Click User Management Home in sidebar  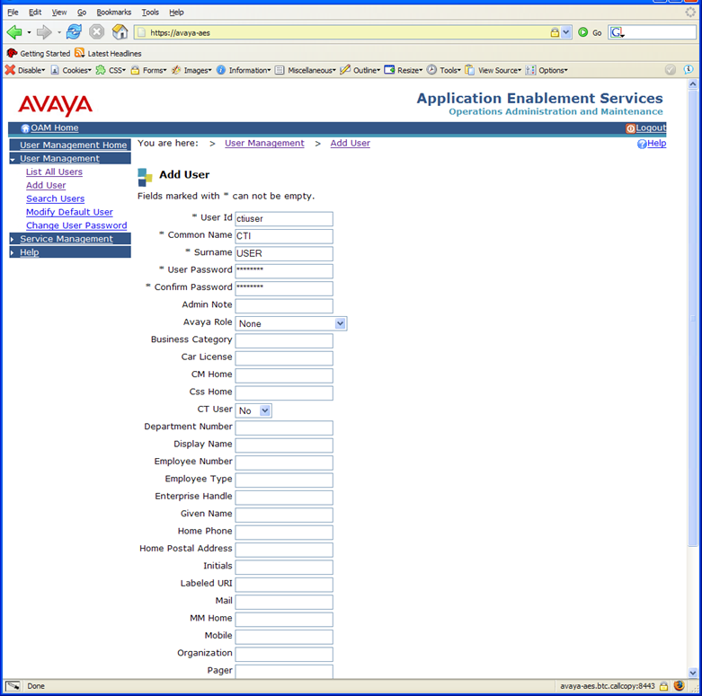pos(73,145)
